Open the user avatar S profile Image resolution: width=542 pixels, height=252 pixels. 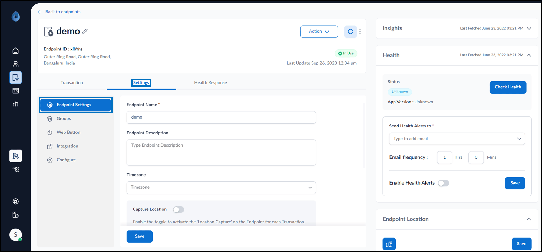pos(16,235)
